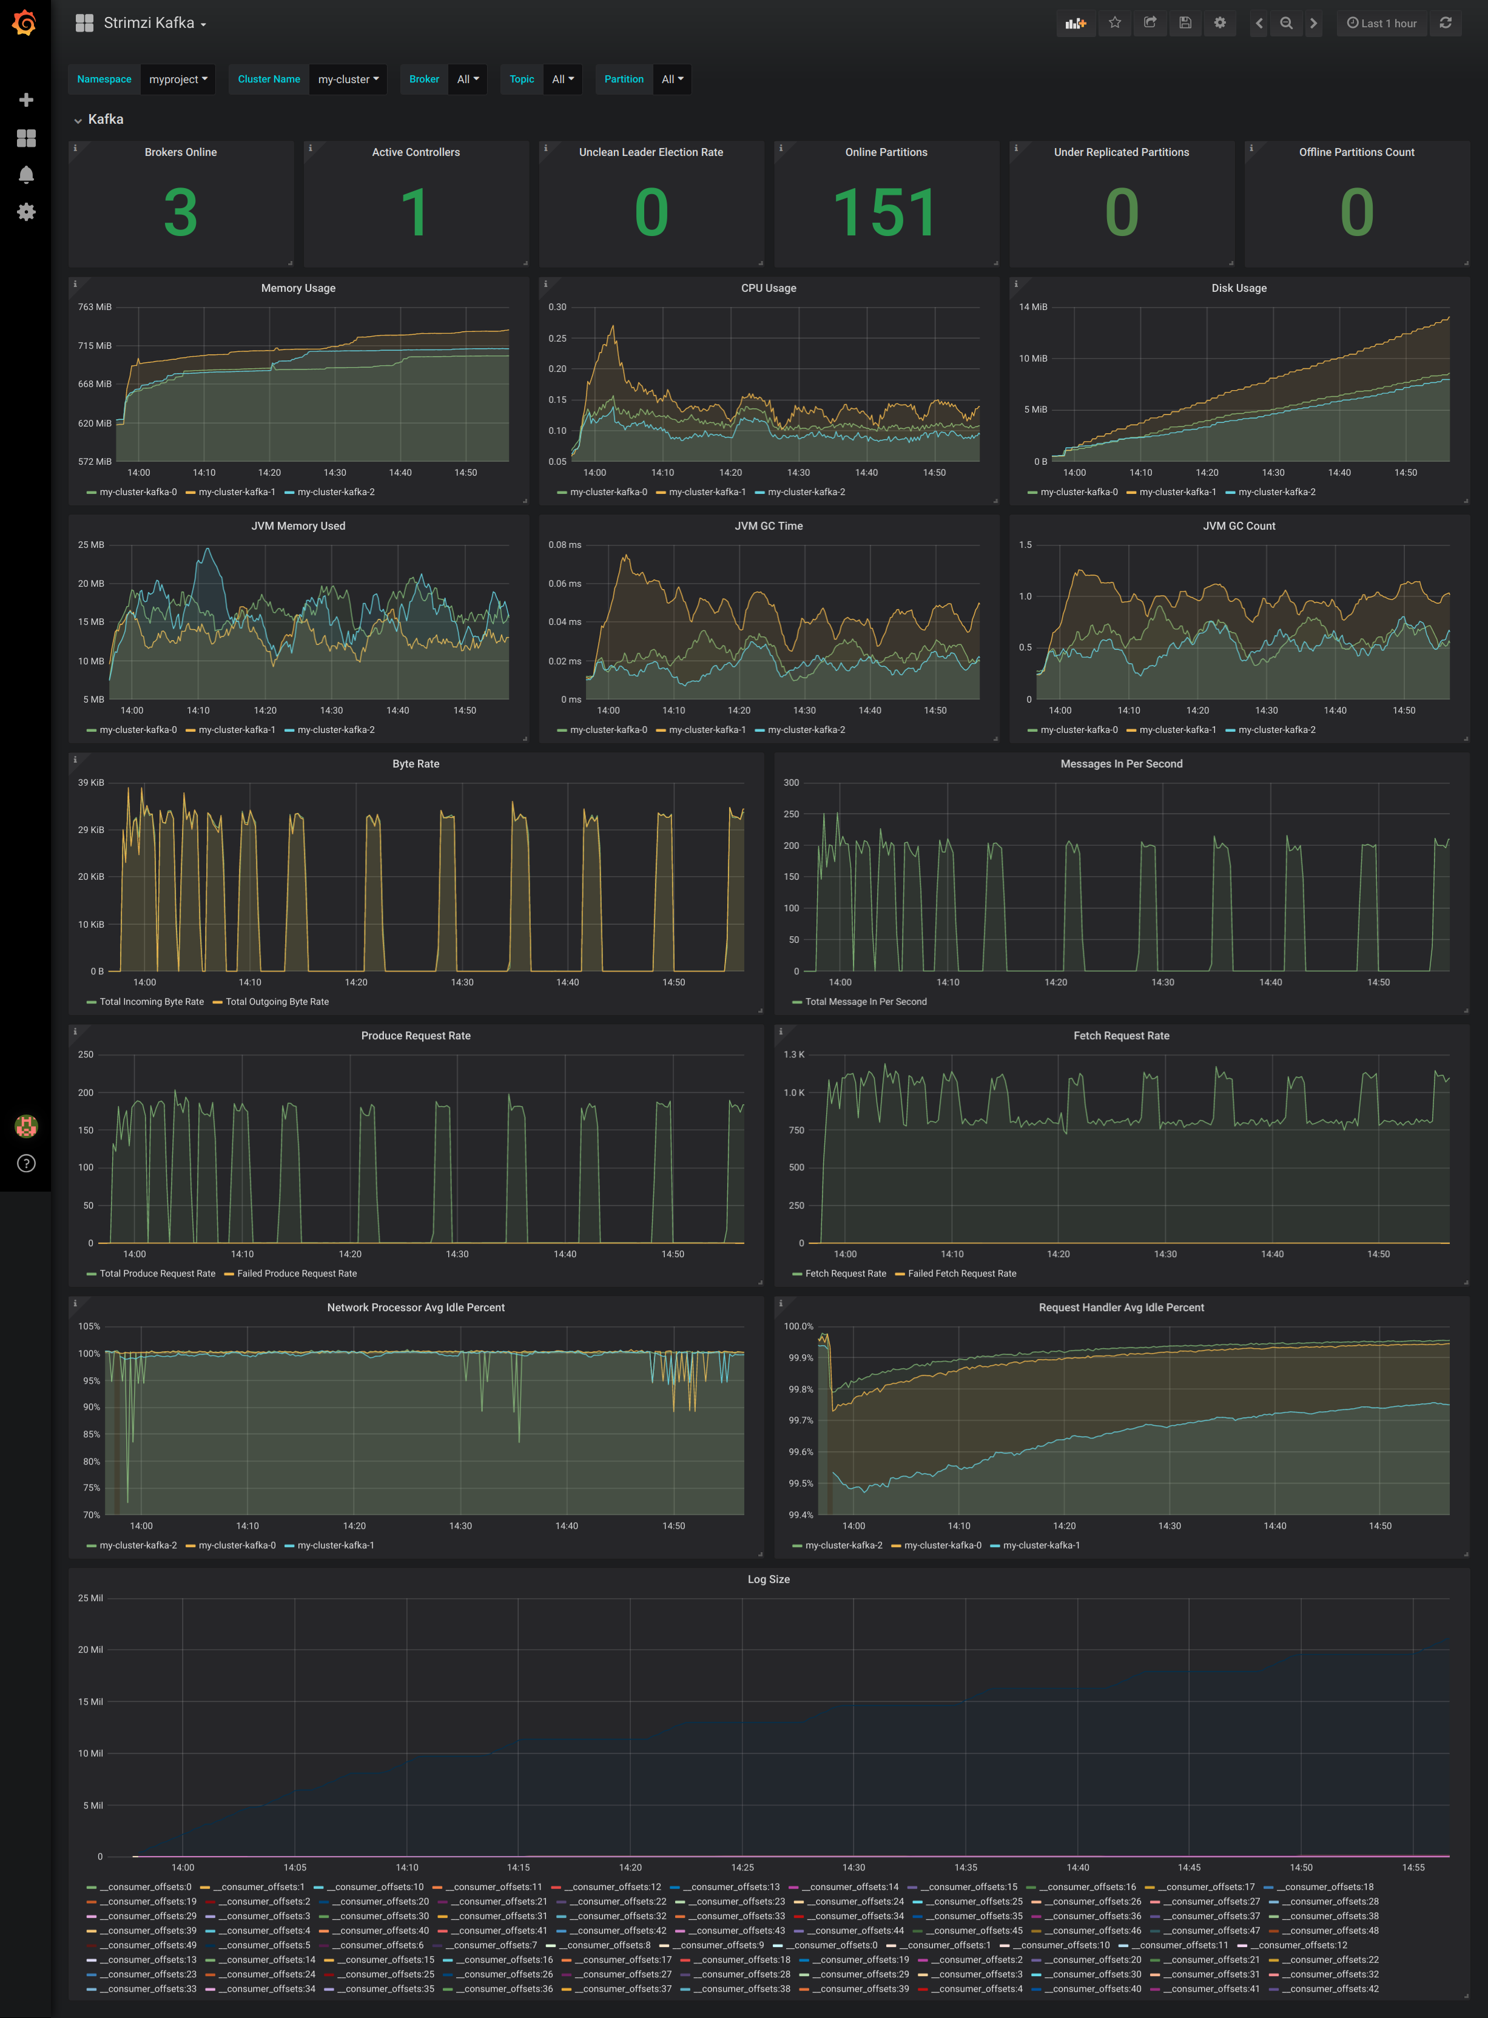Share the dashboard
Image resolution: width=1488 pixels, height=2018 pixels.
1150,24
